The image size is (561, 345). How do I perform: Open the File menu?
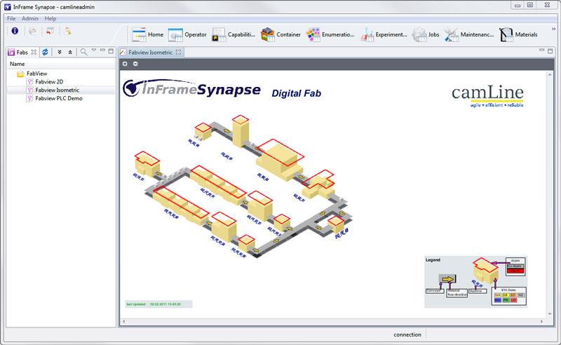coord(11,18)
